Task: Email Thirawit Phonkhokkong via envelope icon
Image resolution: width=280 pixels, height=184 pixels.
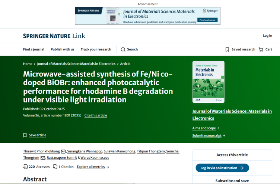Action: 63,151
